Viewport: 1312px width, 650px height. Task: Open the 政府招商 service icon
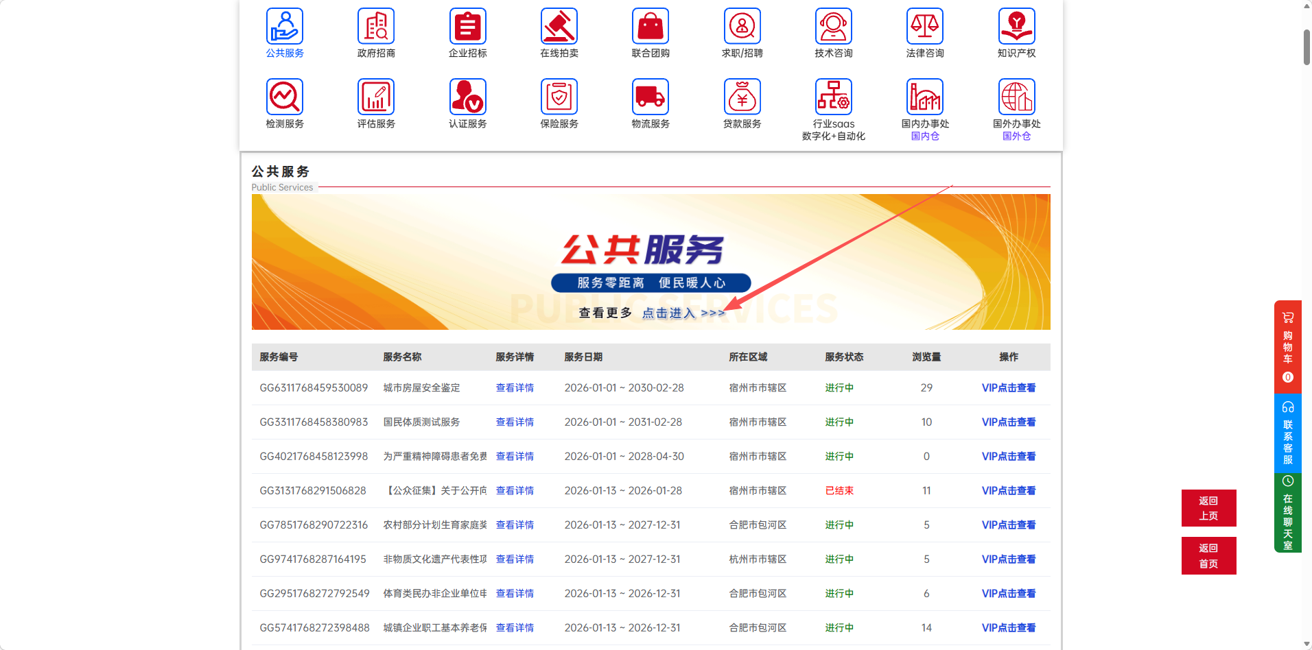pos(375,27)
